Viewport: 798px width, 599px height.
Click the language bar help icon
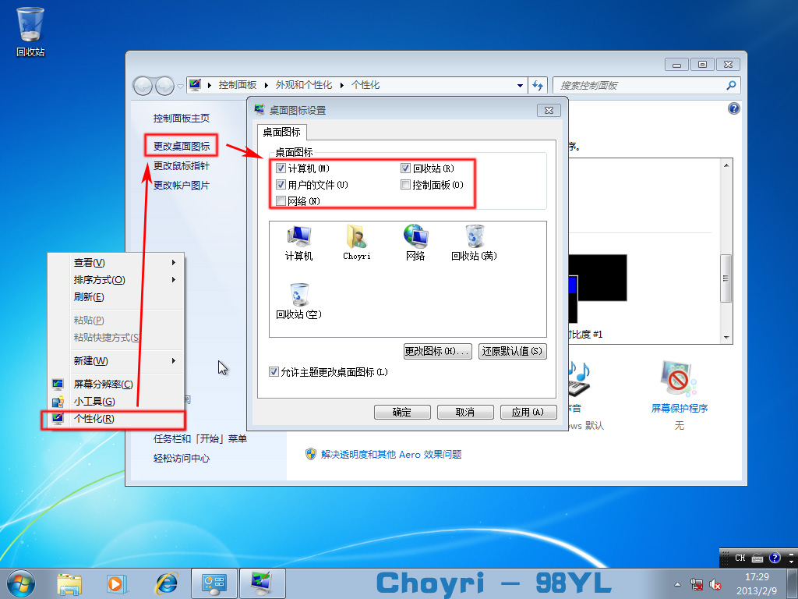(x=775, y=558)
